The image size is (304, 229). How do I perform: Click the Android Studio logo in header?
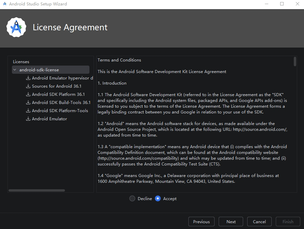[x=16, y=27]
